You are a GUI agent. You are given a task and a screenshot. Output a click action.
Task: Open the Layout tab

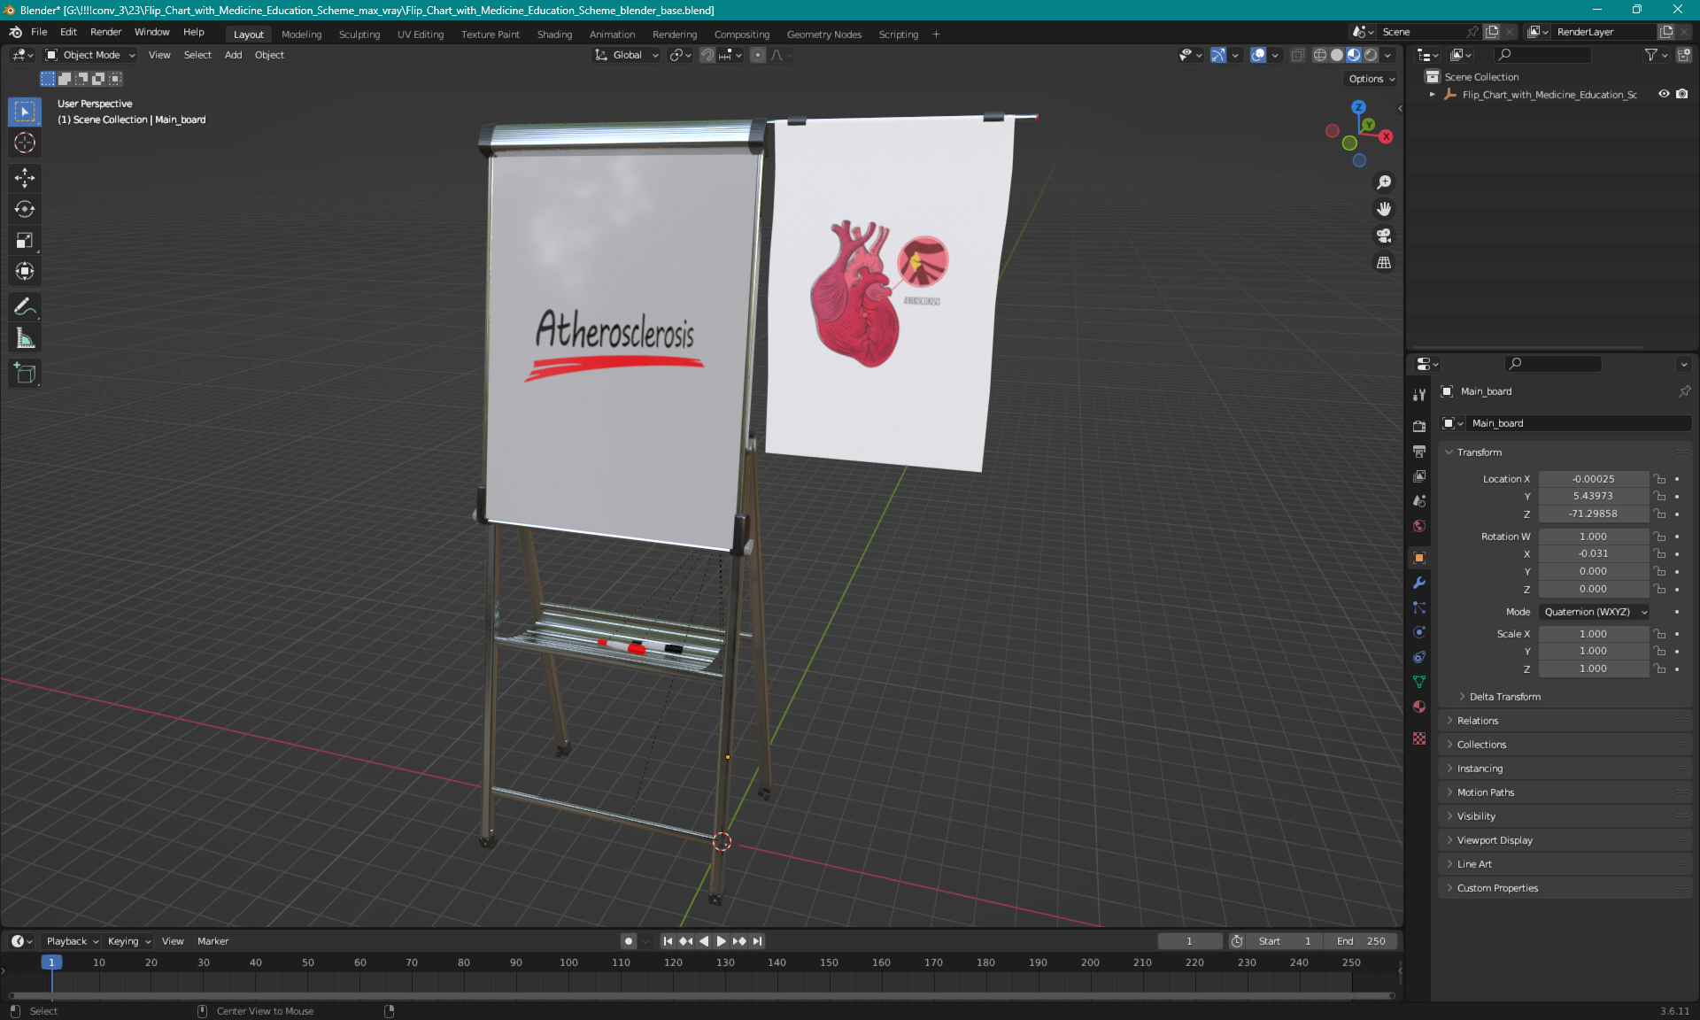pos(248,33)
